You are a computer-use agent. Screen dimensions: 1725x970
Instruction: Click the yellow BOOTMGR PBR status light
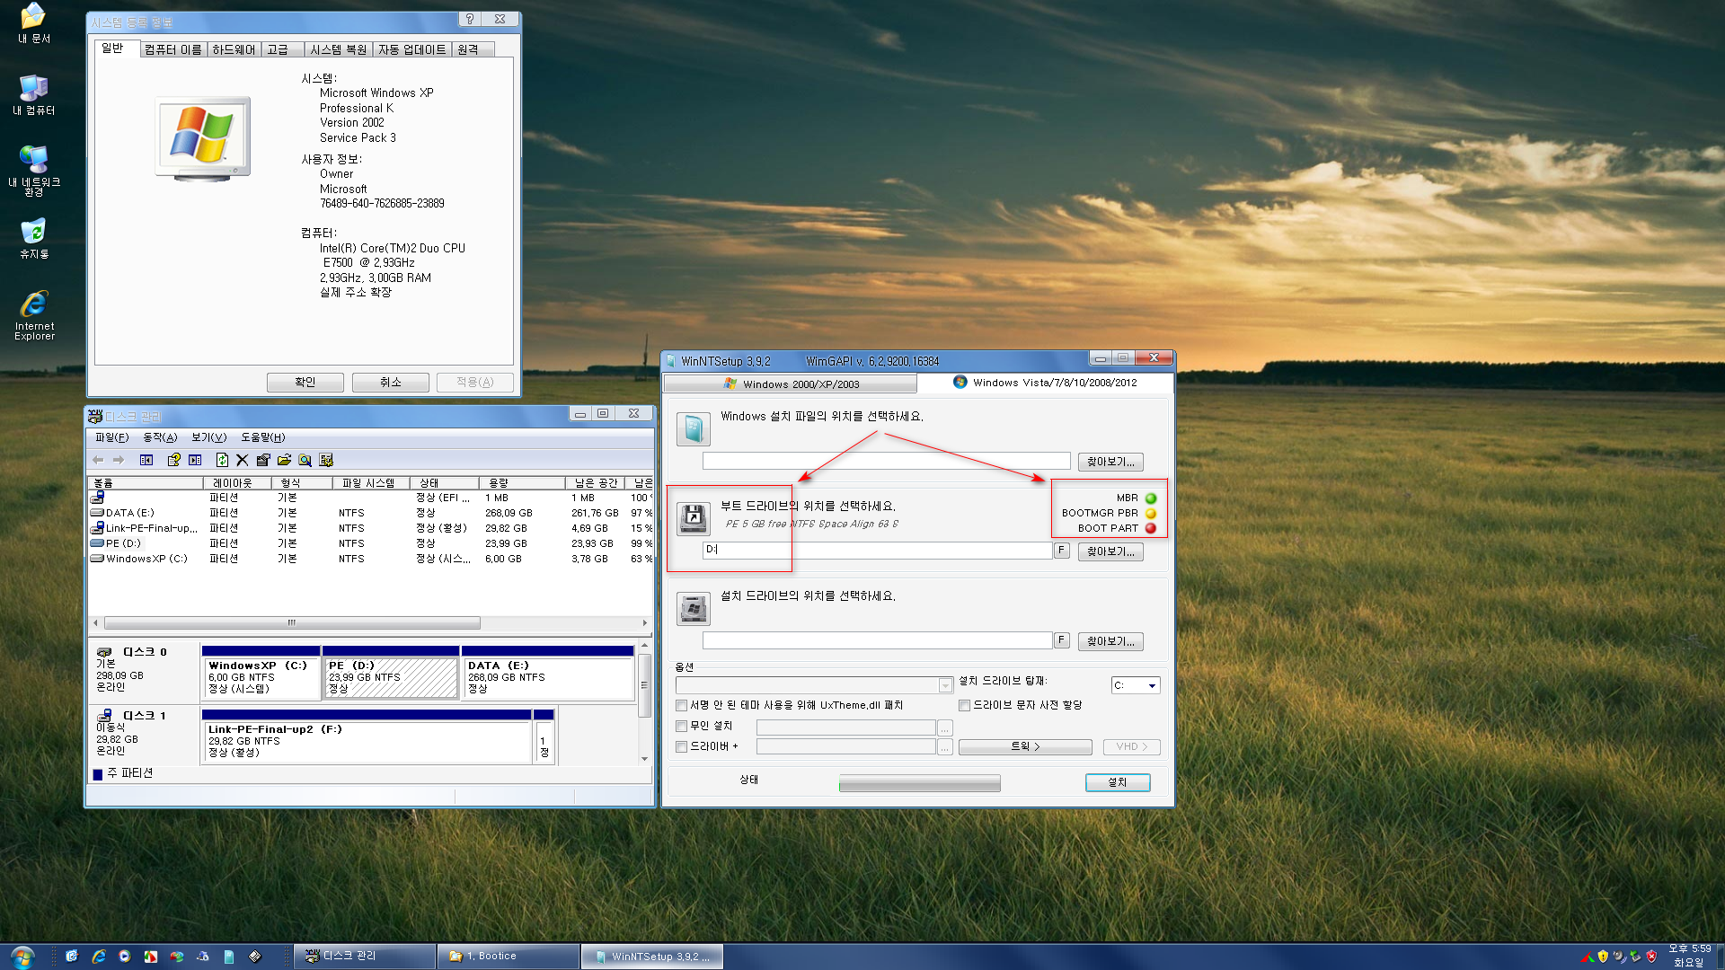pyautogui.click(x=1151, y=514)
